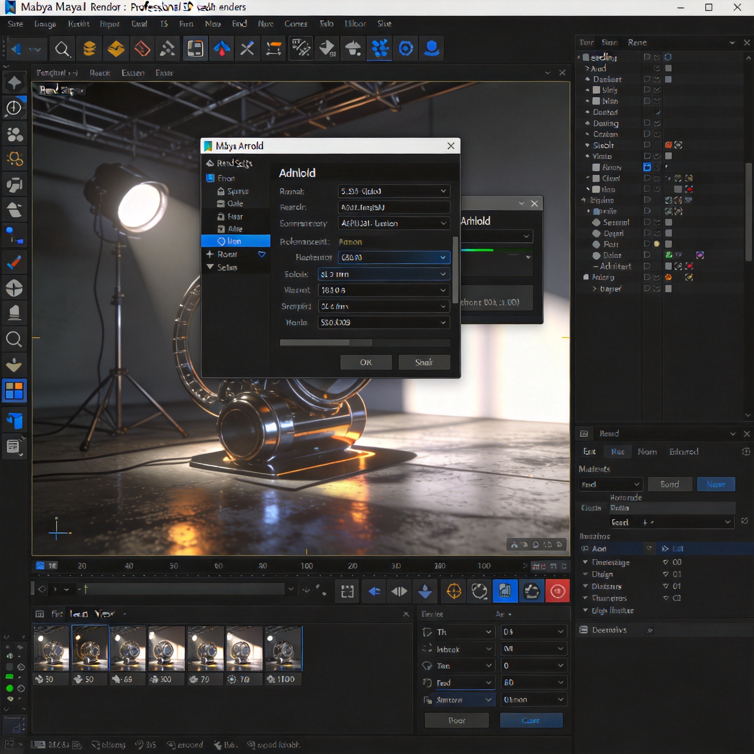Click the blue user silhouette toolbar icon

pyautogui.click(x=431, y=49)
